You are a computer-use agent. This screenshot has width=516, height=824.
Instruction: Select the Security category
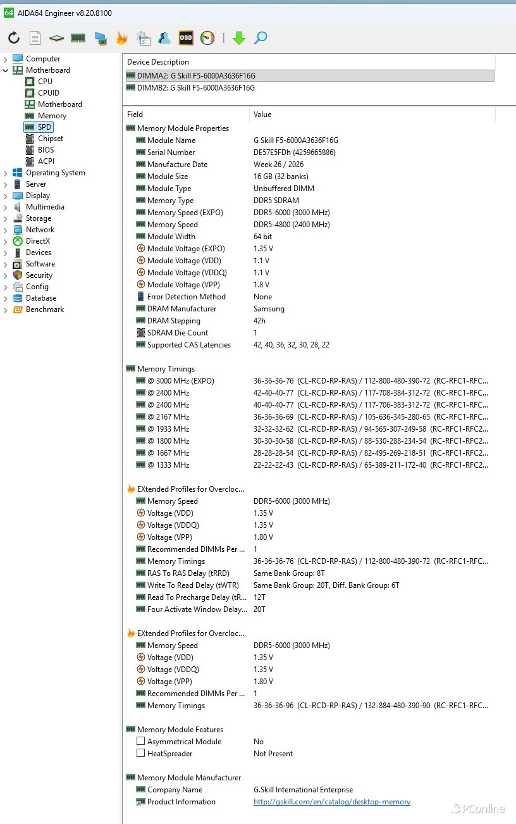point(39,275)
